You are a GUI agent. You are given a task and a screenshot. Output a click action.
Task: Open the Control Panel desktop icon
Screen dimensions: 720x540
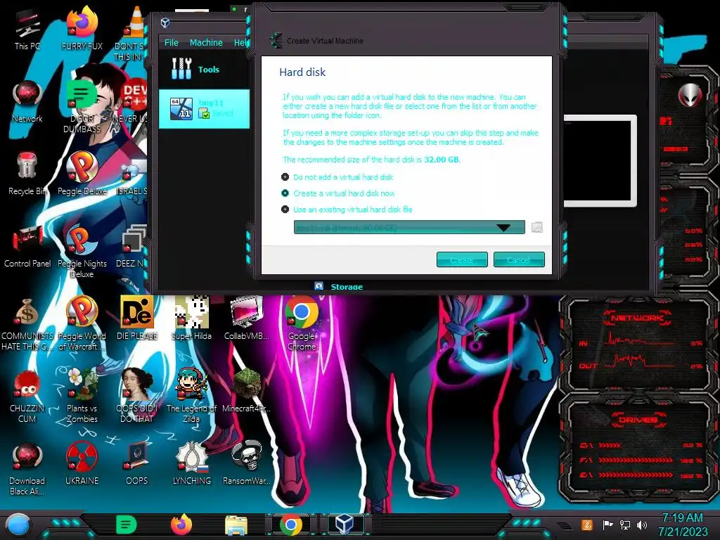(x=27, y=247)
